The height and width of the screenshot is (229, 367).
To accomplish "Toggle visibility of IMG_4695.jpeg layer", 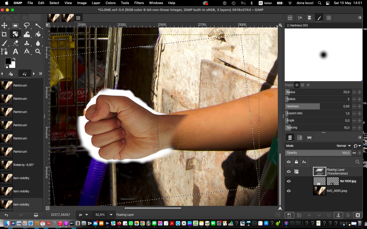I will click(289, 191).
